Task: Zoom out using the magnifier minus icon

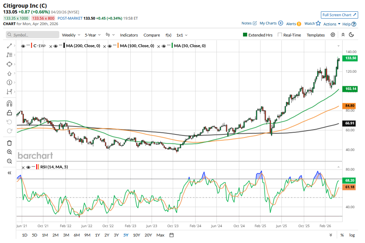Action: point(9,161)
